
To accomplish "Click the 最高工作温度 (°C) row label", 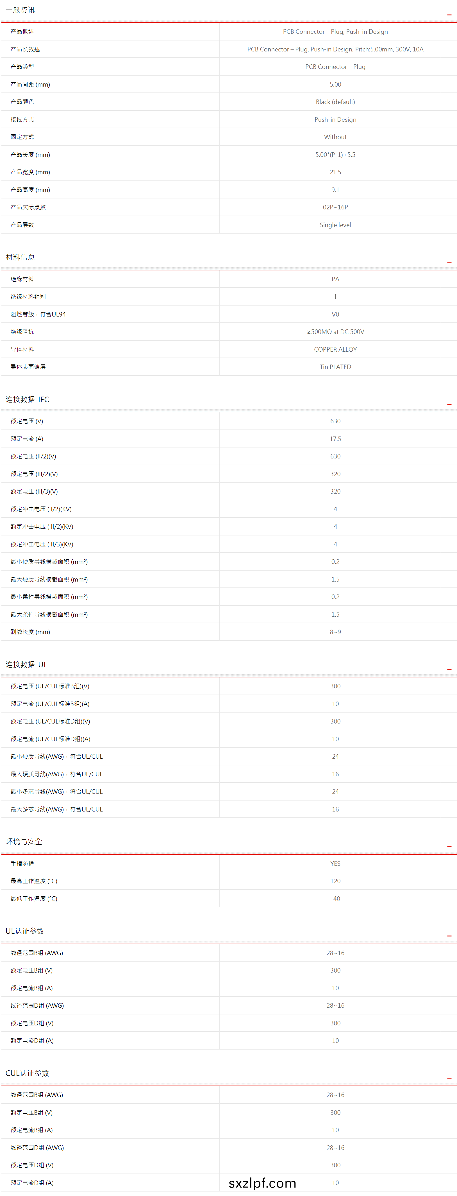I will (x=34, y=881).
